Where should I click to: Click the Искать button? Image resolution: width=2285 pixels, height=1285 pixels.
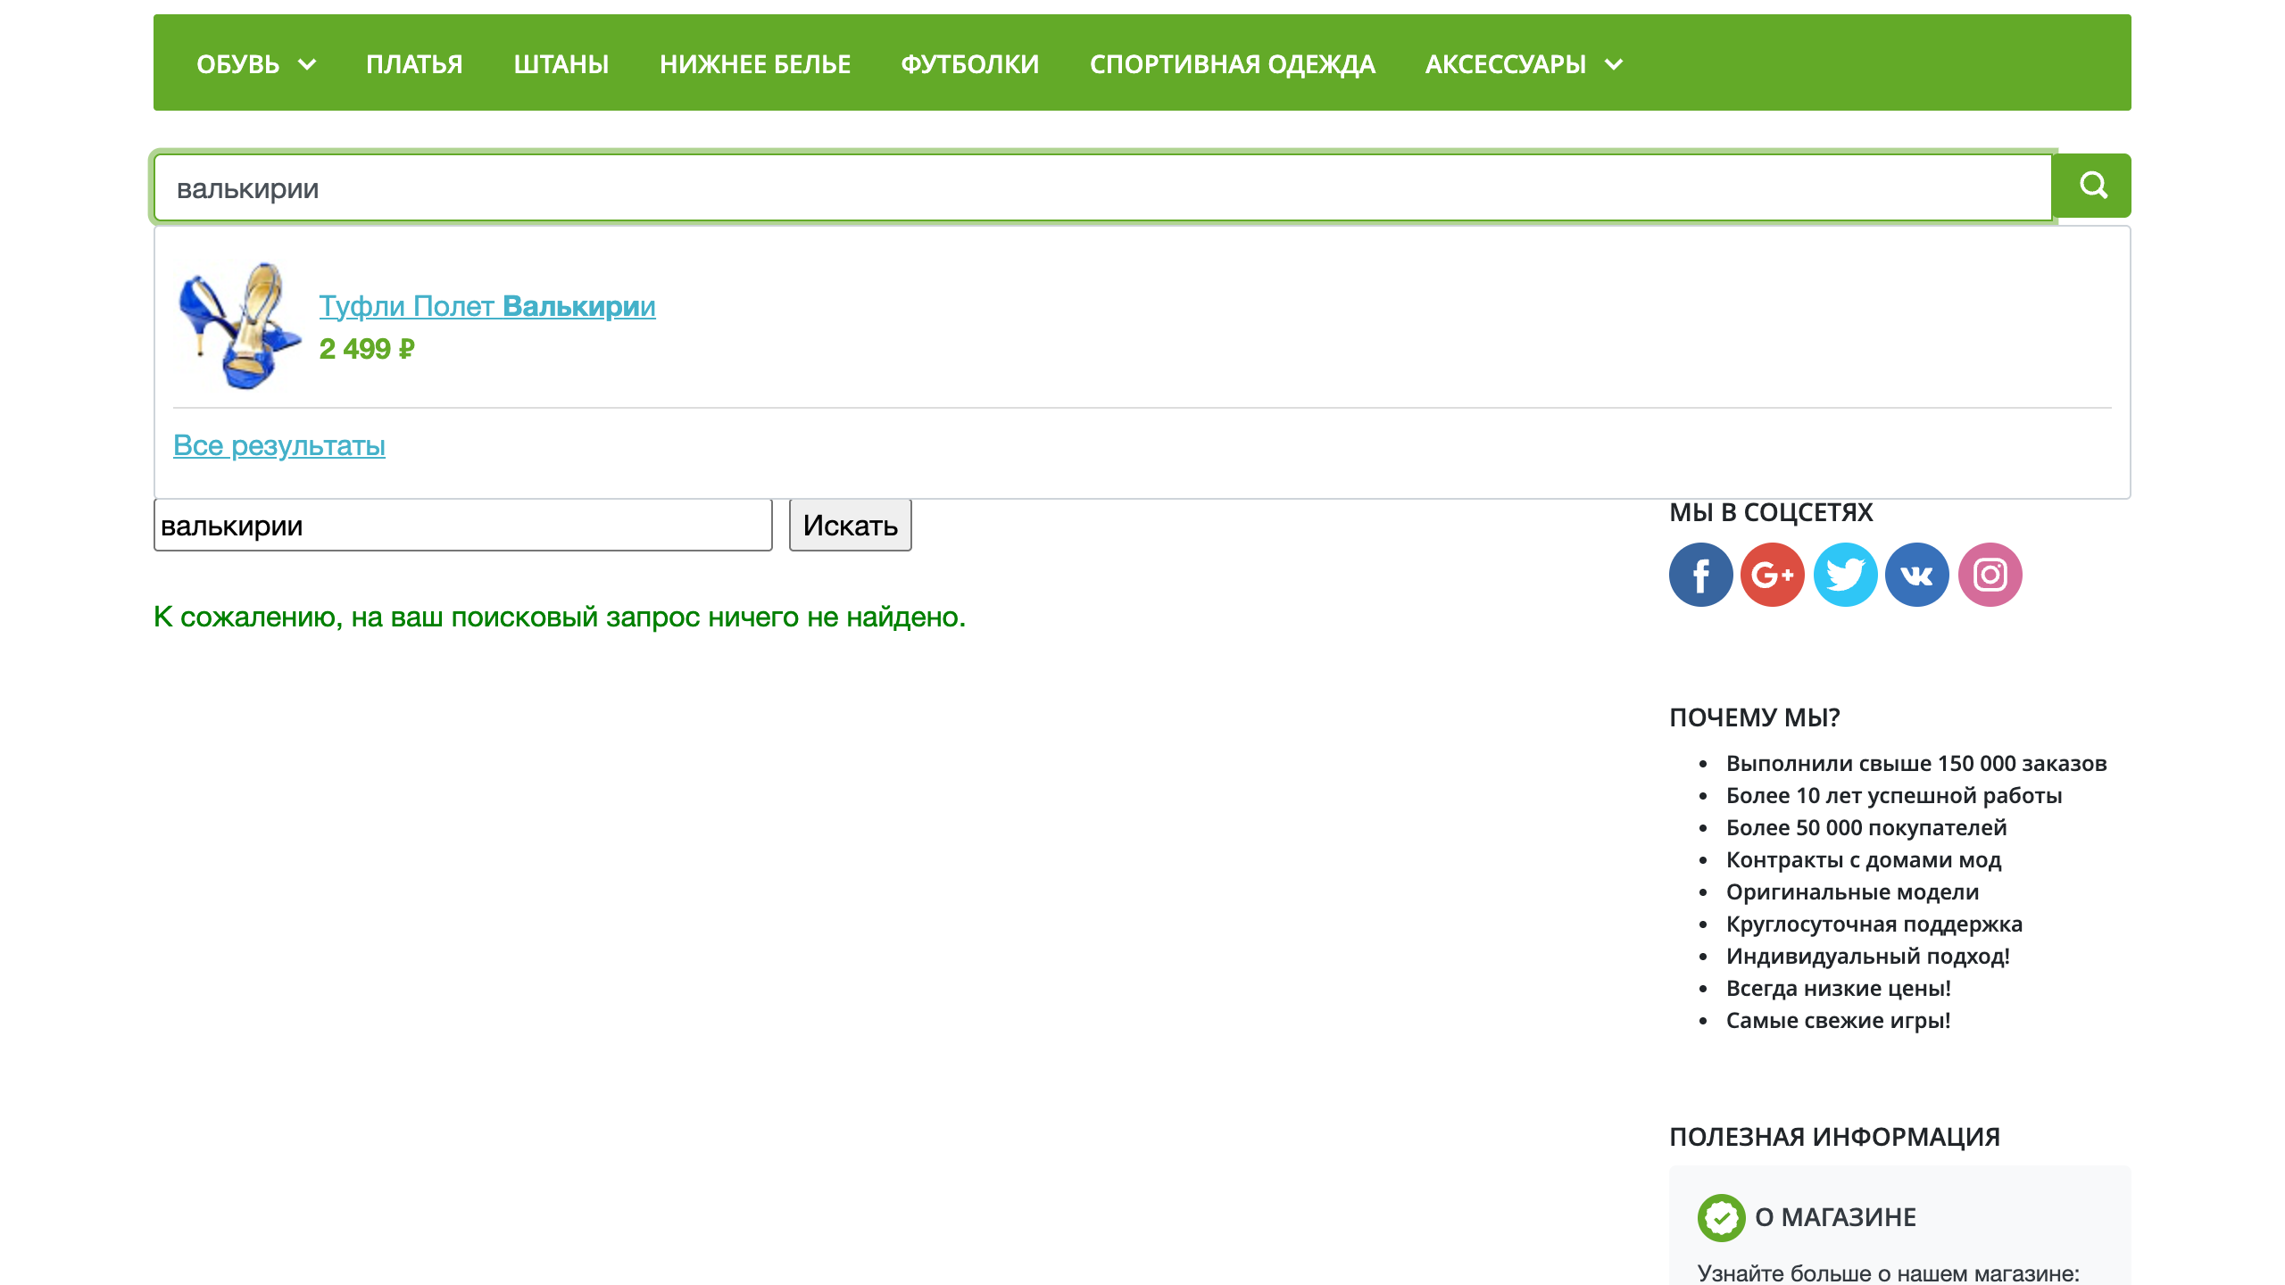pyautogui.click(x=851, y=526)
